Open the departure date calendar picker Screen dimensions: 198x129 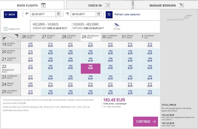coord(58,14)
